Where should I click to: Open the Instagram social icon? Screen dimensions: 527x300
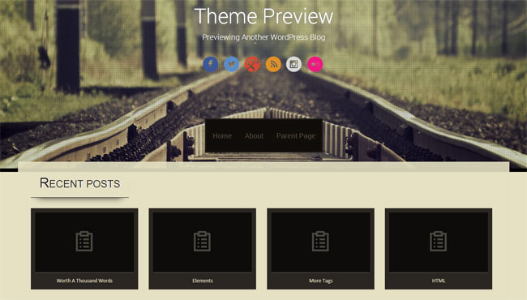click(x=293, y=64)
